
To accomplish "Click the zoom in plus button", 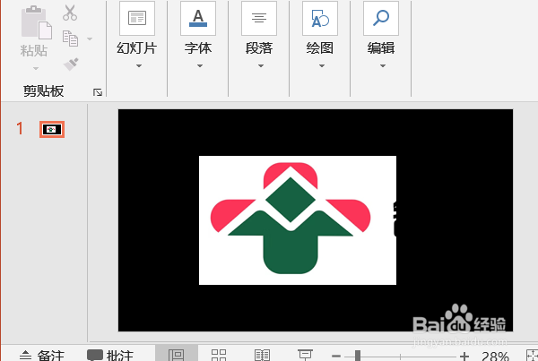I will [464, 357].
